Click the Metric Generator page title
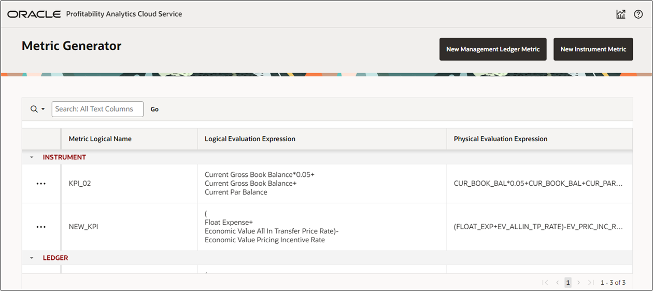The height and width of the screenshot is (291, 653). pos(72,46)
